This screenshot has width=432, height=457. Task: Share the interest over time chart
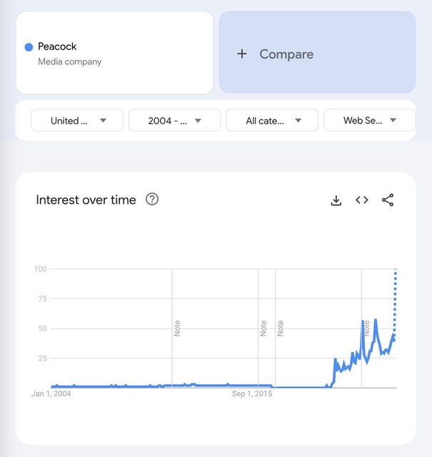pyautogui.click(x=388, y=201)
